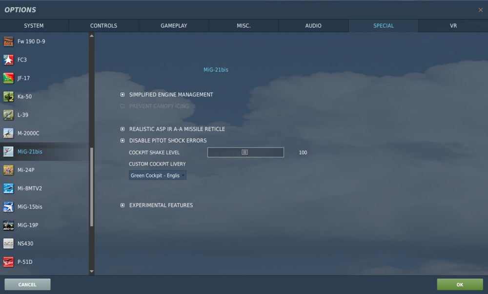Adjust the Cockpit Shake Level slider

pos(245,152)
